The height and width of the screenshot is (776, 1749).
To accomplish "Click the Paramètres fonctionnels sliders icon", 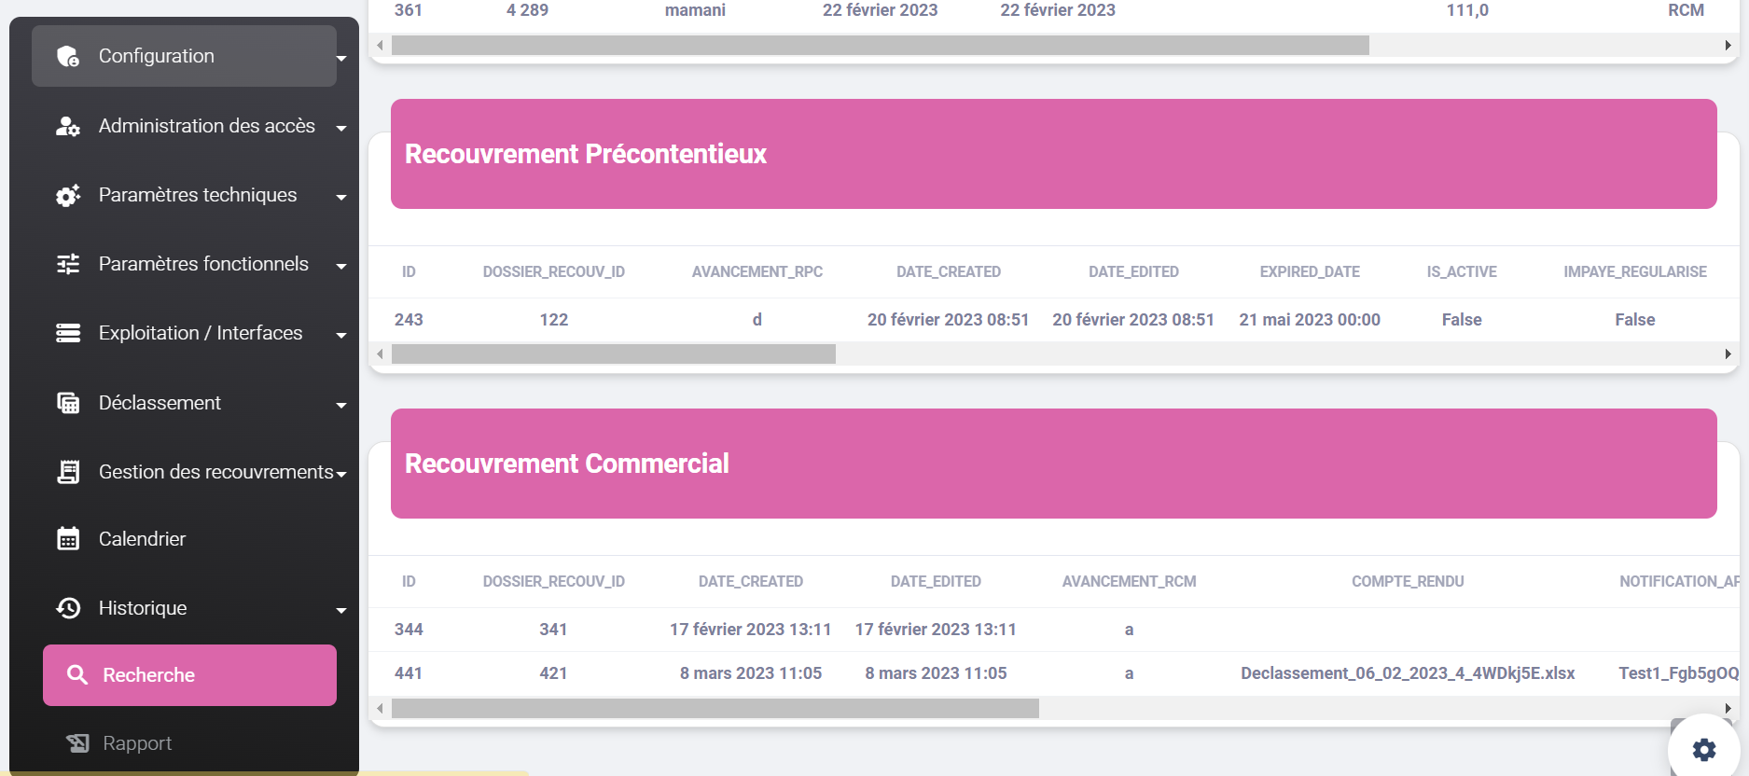I will tap(68, 265).
